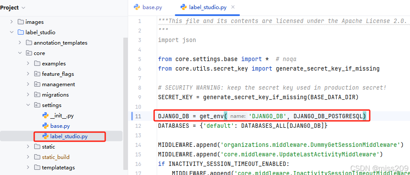Open base.py in the project tree
410x175 pixels.
[60, 126]
